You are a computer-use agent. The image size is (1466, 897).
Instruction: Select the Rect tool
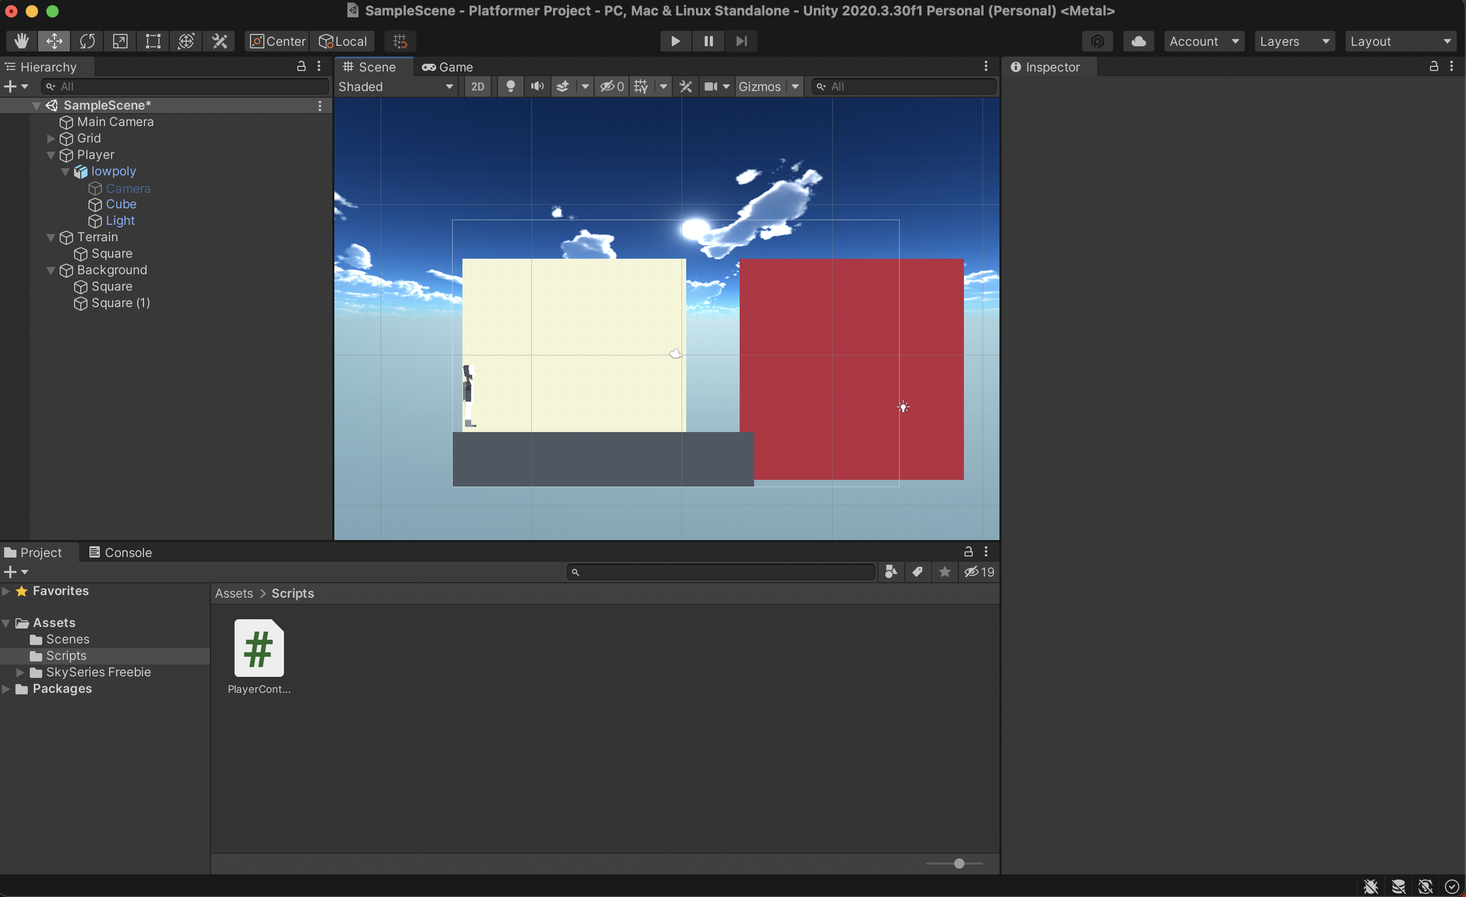tap(153, 41)
